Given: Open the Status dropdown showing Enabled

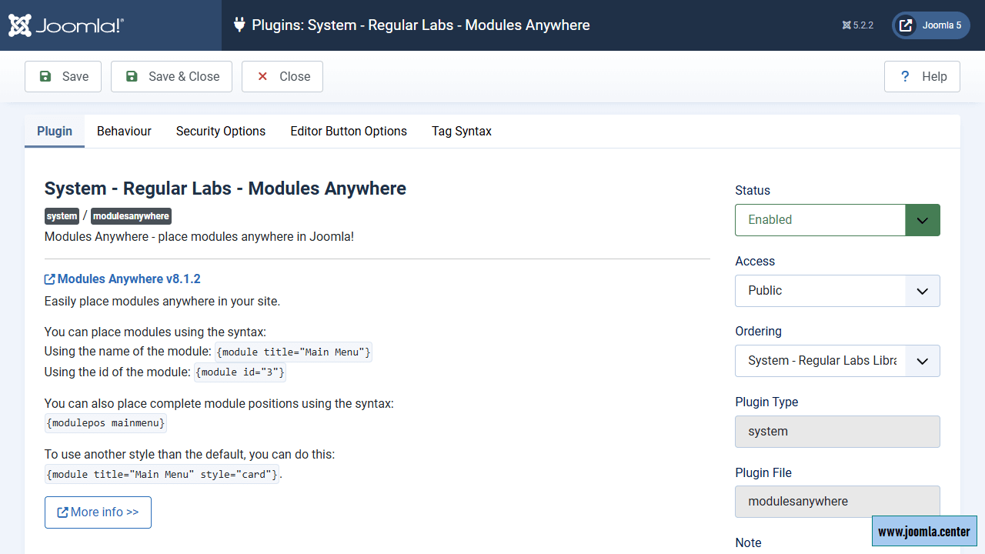Looking at the screenshot, I should [x=837, y=220].
